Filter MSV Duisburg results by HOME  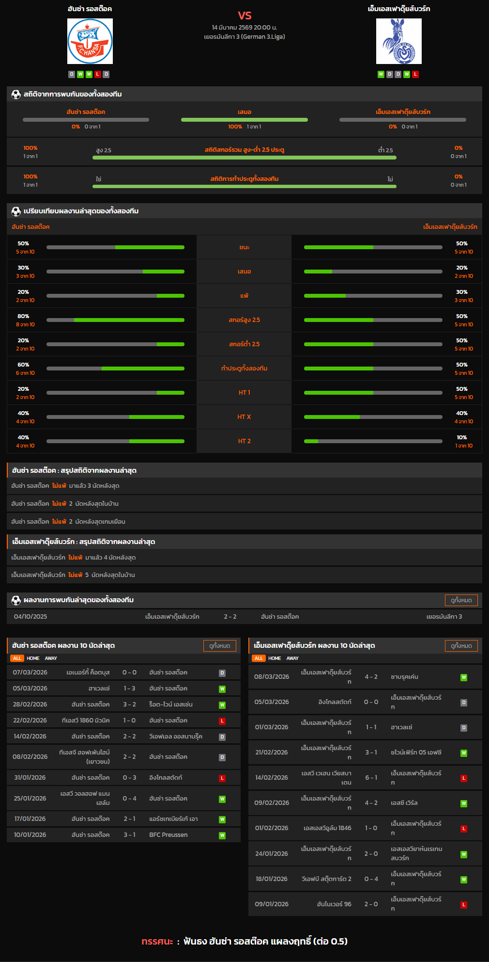275,658
